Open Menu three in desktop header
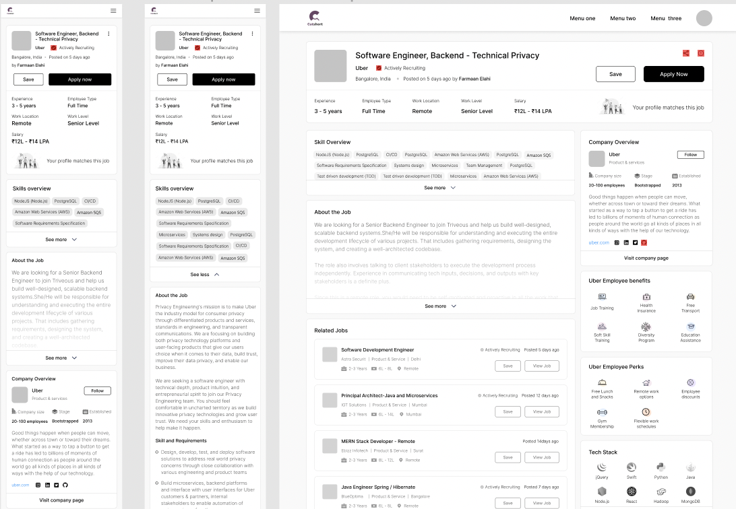Viewport: 736px width, 509px height. point(666,18)
